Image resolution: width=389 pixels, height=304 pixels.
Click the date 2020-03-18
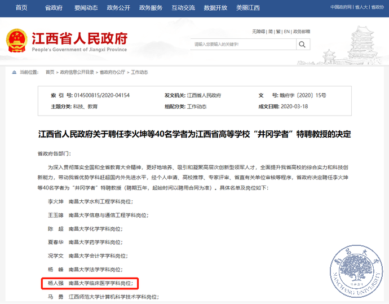294,107
